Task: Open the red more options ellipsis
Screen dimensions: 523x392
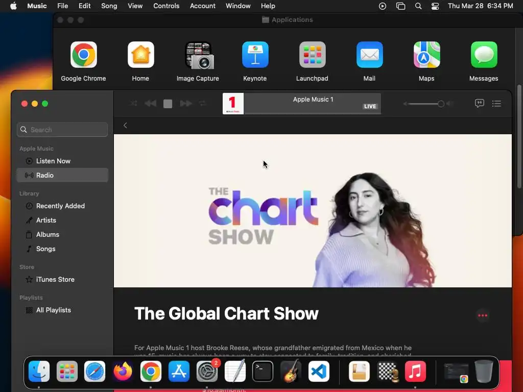Action: point(483,315)
